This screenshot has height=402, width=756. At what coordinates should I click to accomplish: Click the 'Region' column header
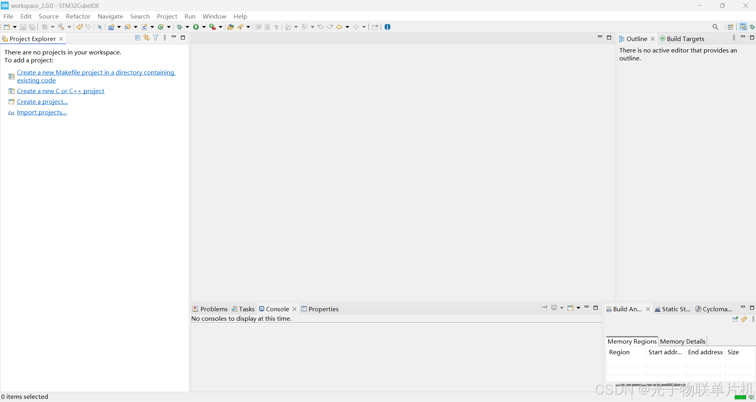coord(626,352)
